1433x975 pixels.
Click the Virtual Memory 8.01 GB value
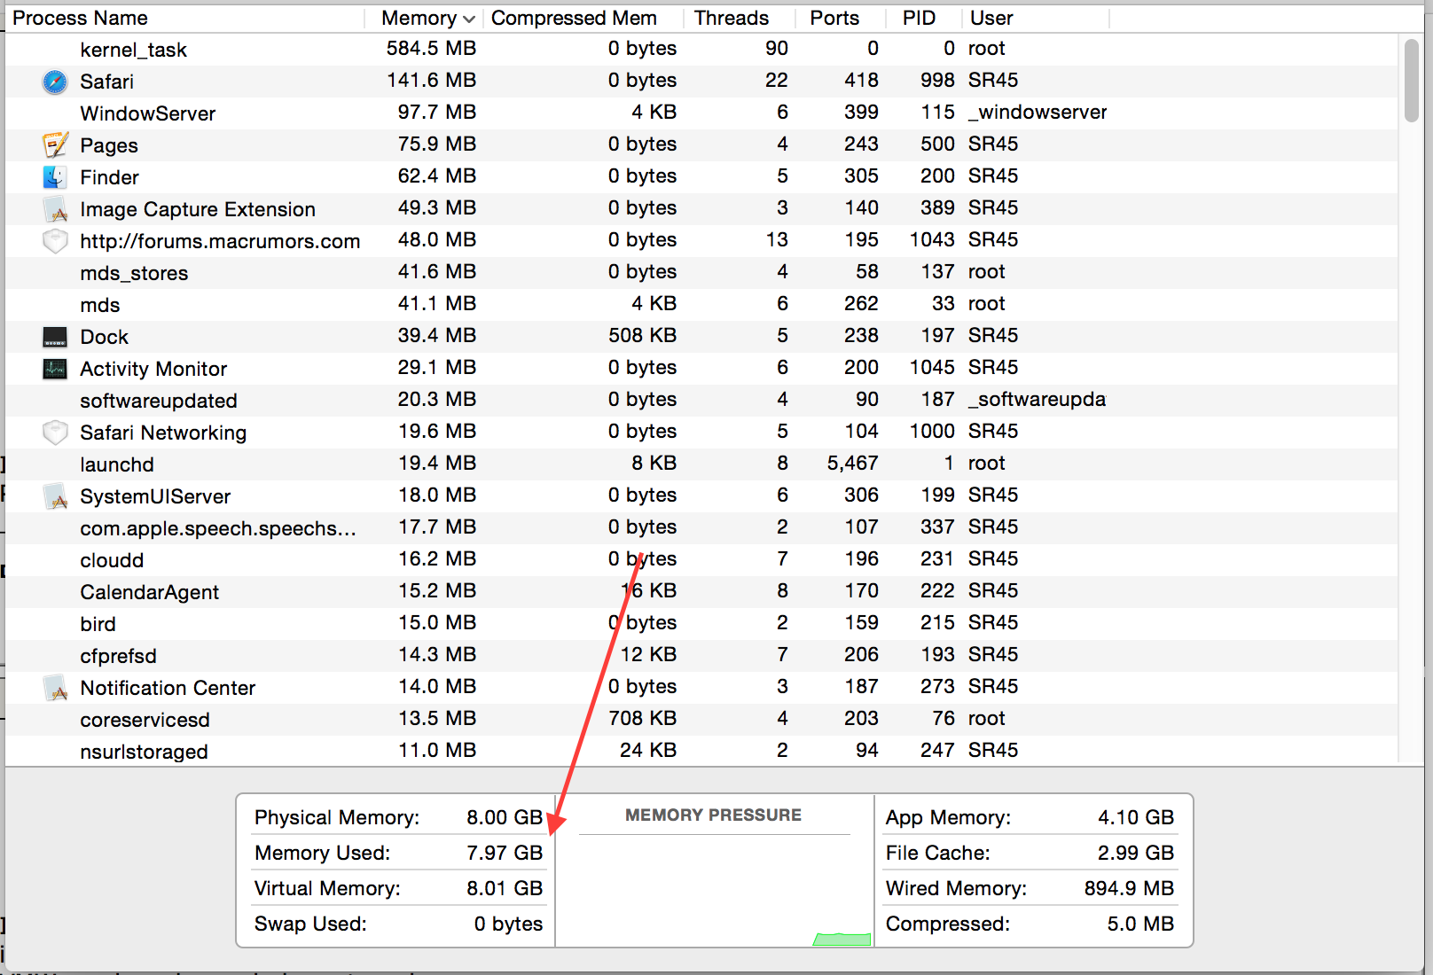[x=505, y=888]
